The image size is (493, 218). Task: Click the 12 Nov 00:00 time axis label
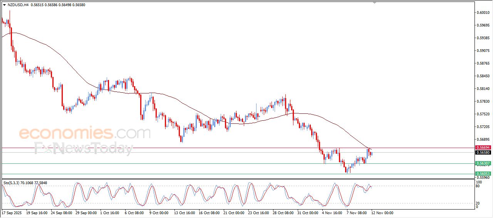[382, 213]
